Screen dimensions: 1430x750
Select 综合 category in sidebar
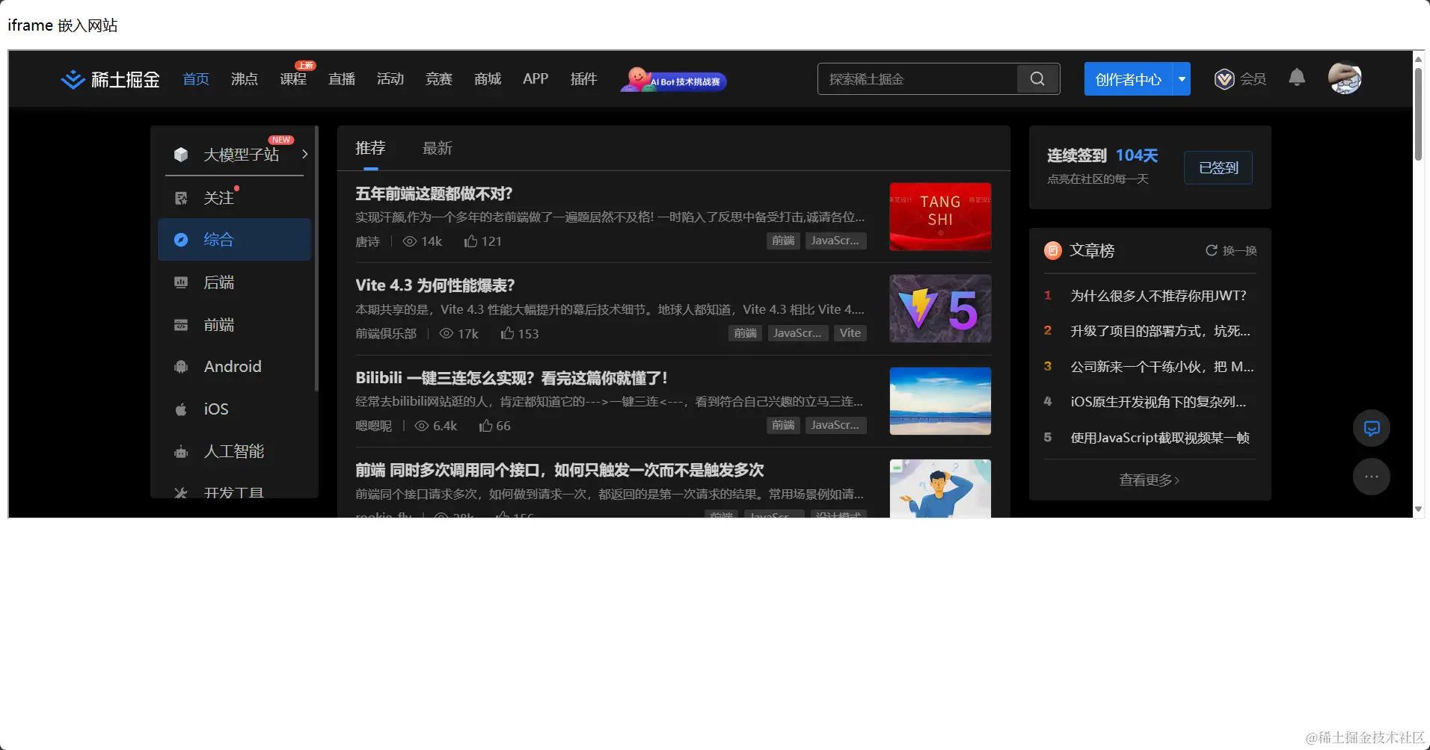pyautogui.click(x=234, y=240)
